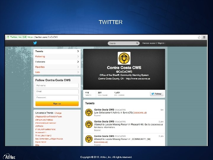This screenshot has width=213, height=160.
Task: View the 201 Following count
Action: (103, 94)
